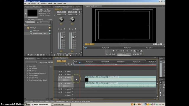Switch to the Info tab
Image resolution: width=189 pixels, height=106 pixels.
click(38, 59)
